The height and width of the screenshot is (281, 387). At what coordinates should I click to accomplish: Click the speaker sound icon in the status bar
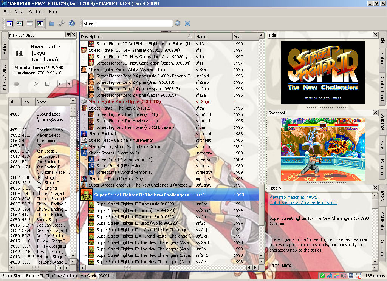pyautogui.click(x=344, y=276)
